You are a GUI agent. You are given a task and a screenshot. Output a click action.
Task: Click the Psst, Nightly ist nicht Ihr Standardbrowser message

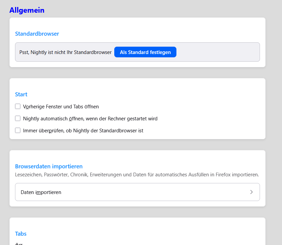[65, 52]
